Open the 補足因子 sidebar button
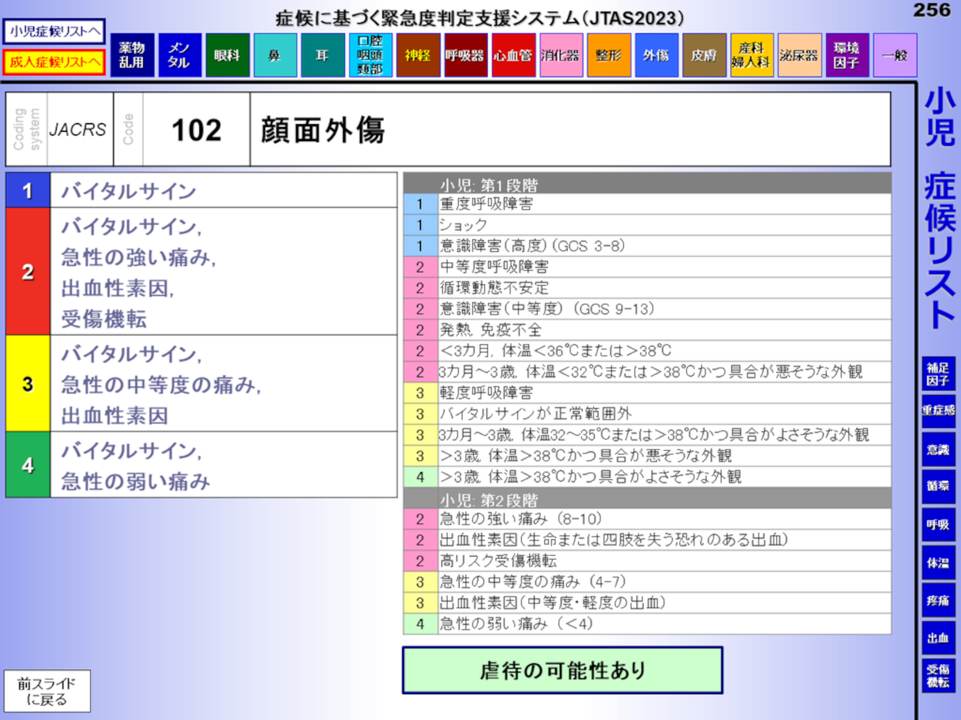The width and height of the screenshot is (961, 720). [x=938, y=374]
